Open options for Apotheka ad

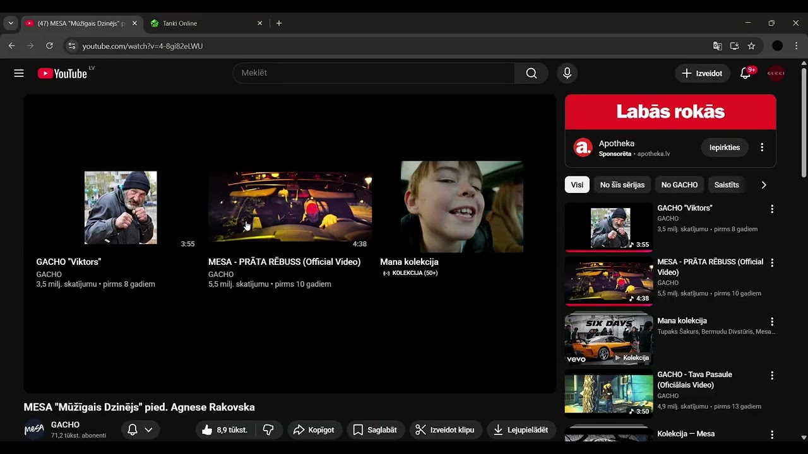pos(762,148)
